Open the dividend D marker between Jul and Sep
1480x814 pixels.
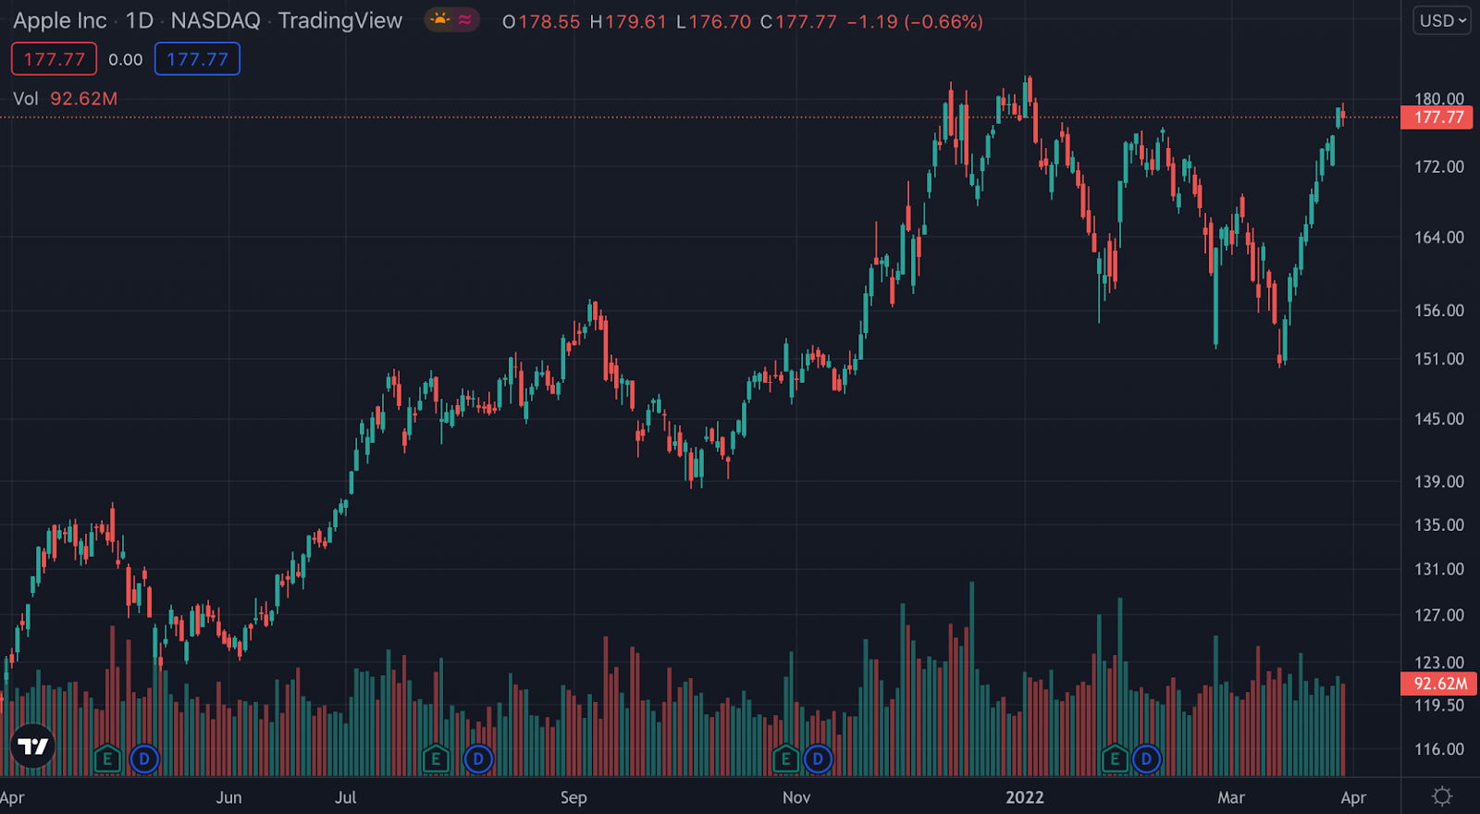[478, 759]
